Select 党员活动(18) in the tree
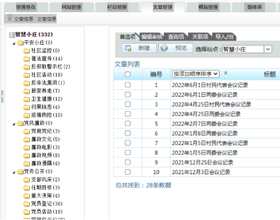Screen dimensions: 280x220 click(x=46, y=212)
